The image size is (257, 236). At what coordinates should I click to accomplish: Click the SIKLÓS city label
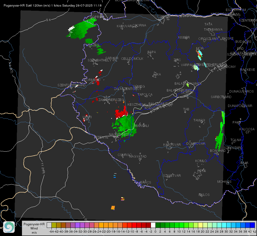(204, 195)
